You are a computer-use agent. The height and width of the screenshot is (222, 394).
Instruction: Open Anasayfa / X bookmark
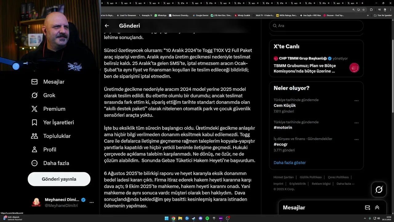[x=145, y=15]
